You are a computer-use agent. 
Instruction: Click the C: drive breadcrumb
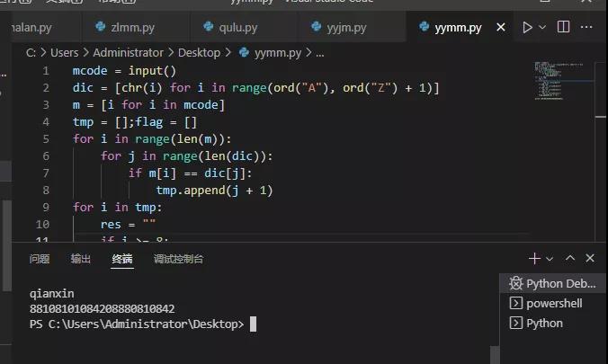tap(31, 53)
